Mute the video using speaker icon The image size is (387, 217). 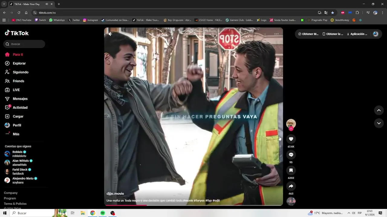[110, 34]
